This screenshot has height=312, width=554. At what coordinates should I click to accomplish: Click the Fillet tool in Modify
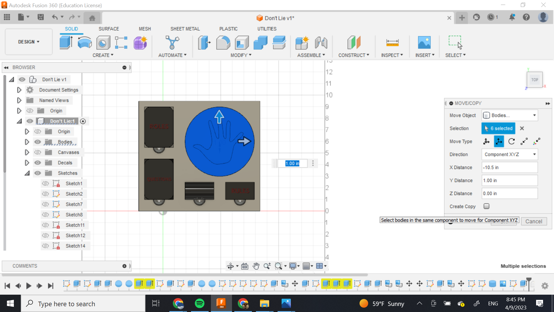pos(223,43)
